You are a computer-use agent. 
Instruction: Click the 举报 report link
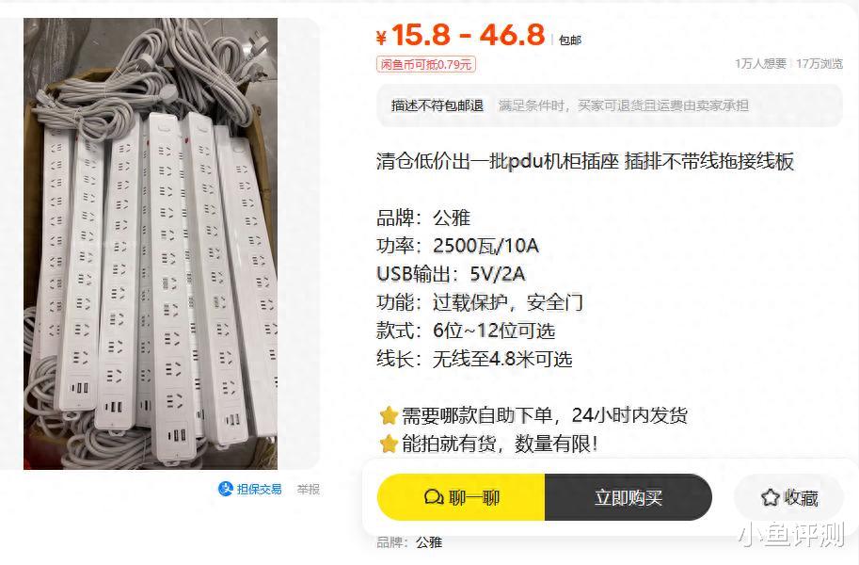tap(308, 489)
